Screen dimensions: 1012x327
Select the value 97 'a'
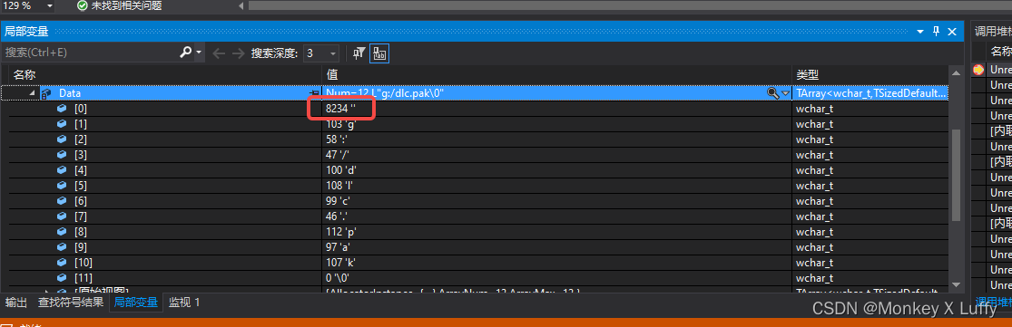click(339, 248)
